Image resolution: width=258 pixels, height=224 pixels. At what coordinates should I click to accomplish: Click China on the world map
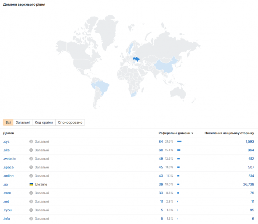pos(166,66)
